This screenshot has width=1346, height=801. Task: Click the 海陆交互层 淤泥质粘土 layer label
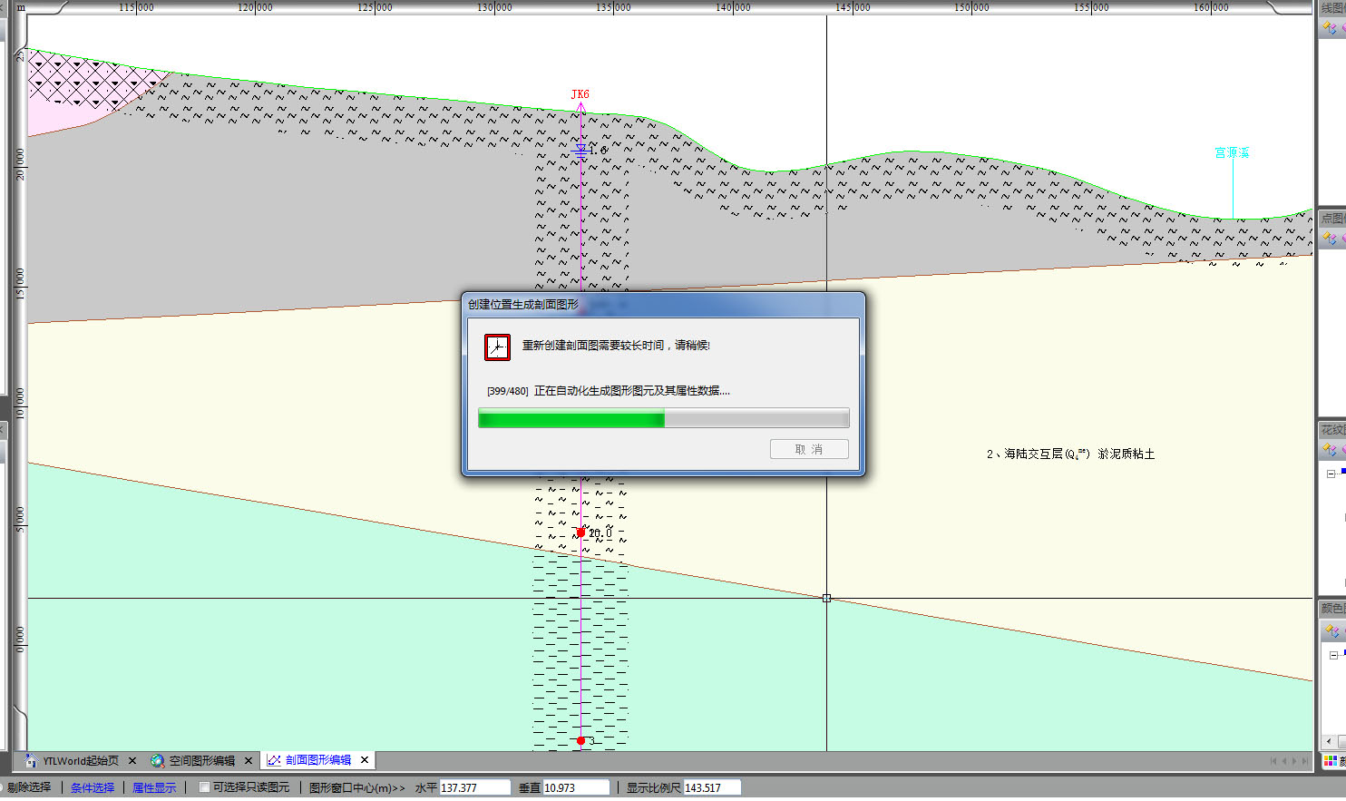pyautogui.click(x=1071, y=454)
